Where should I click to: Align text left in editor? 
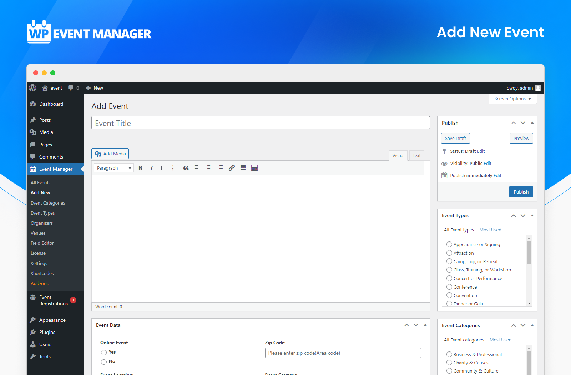coord(197,168)
